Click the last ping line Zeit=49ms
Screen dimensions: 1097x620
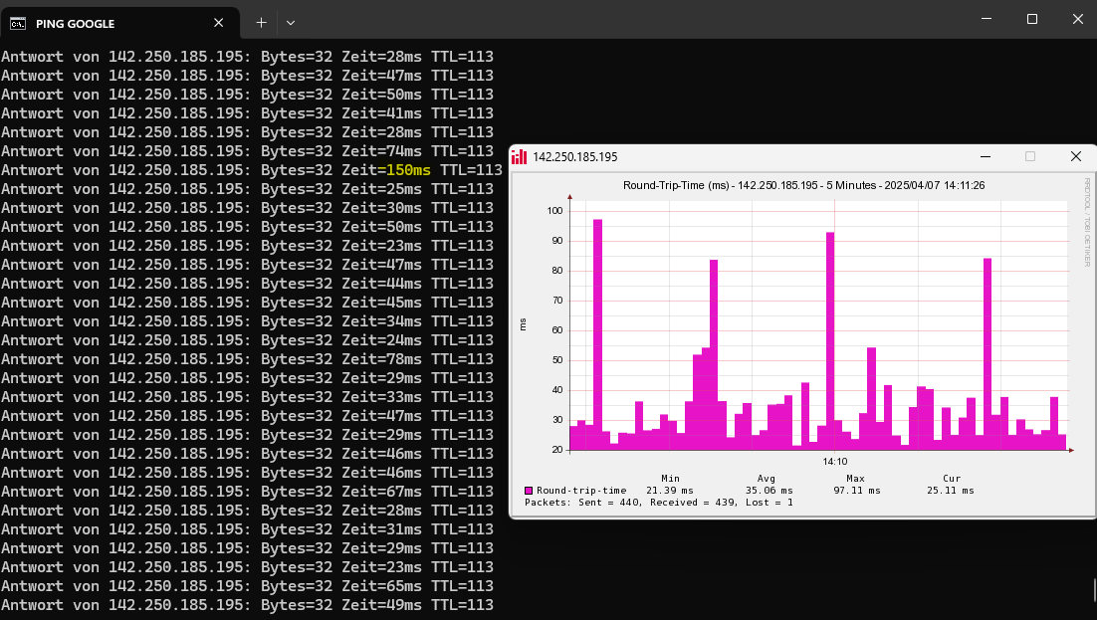click(247, 605)
